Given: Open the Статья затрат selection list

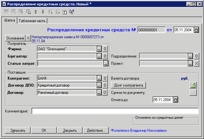Looking at the screenshot, I should (105, 63).
